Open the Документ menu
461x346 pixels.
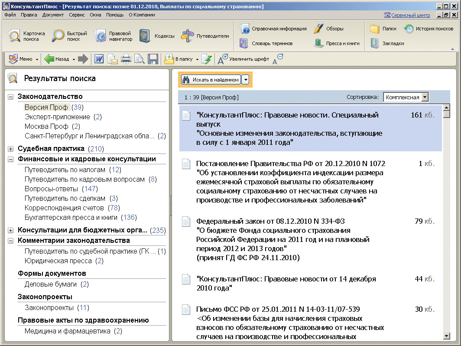(53, 15)
